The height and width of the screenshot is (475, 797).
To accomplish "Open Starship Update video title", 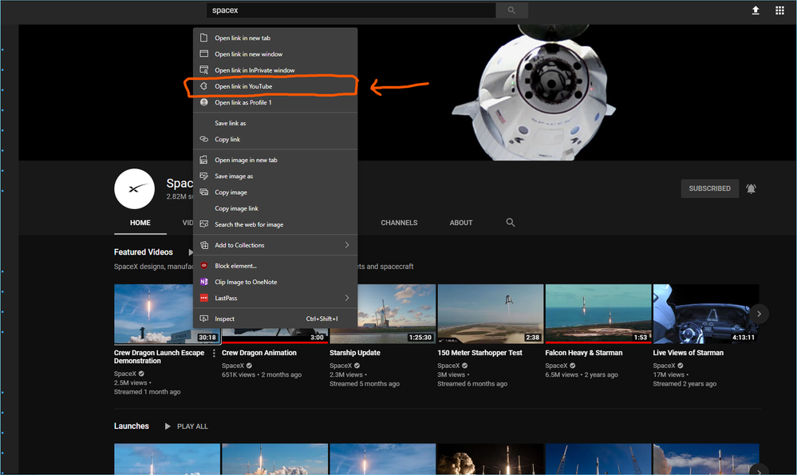I will tap(355, 353).
